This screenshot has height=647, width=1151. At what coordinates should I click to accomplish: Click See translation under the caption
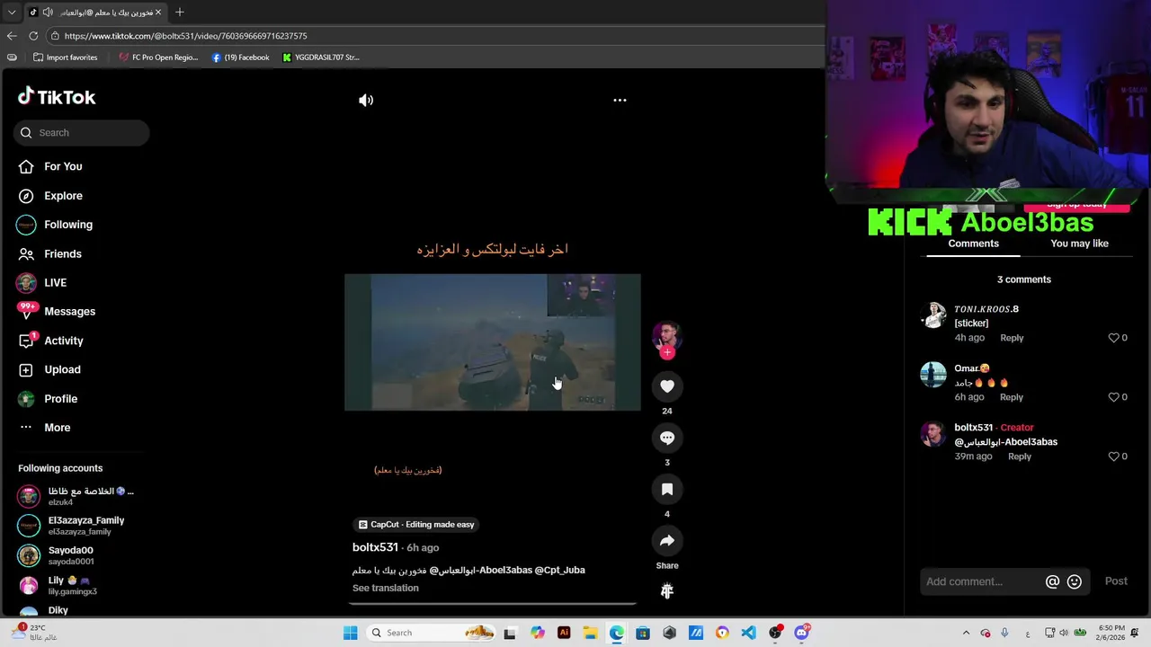click(386, 588)
